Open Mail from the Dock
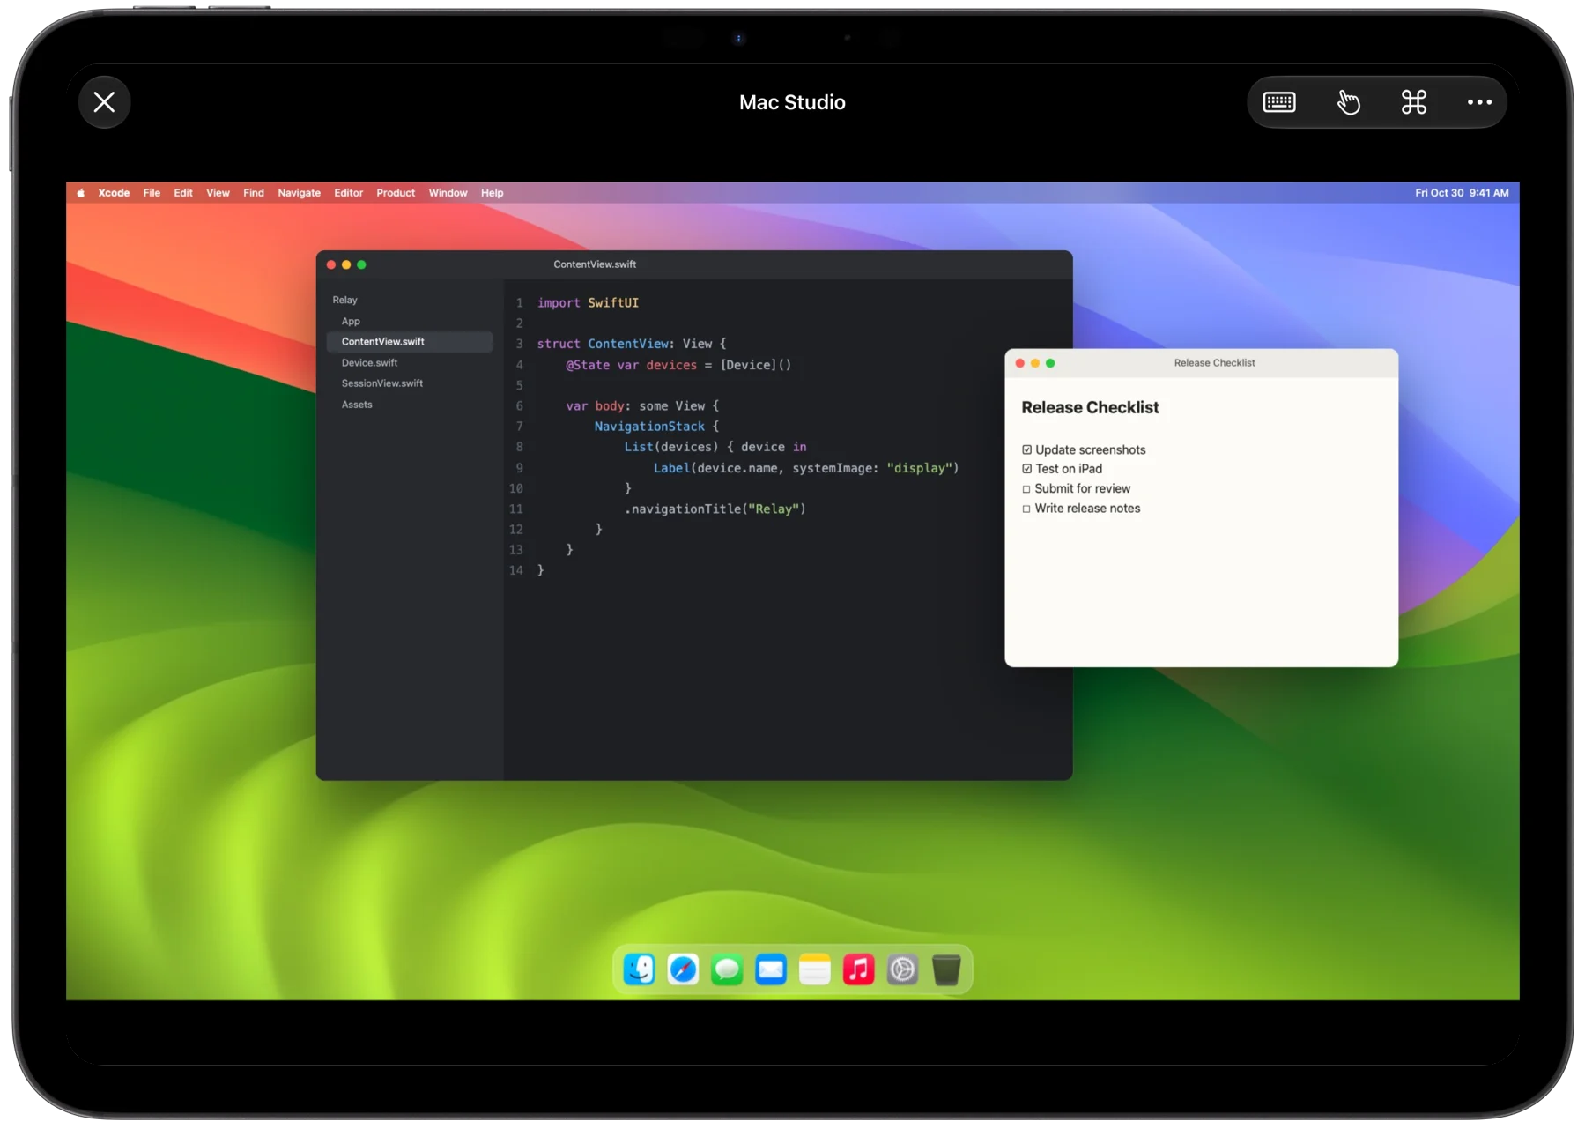This screenshot has width=1585, height=1129. tap(771, 970)
